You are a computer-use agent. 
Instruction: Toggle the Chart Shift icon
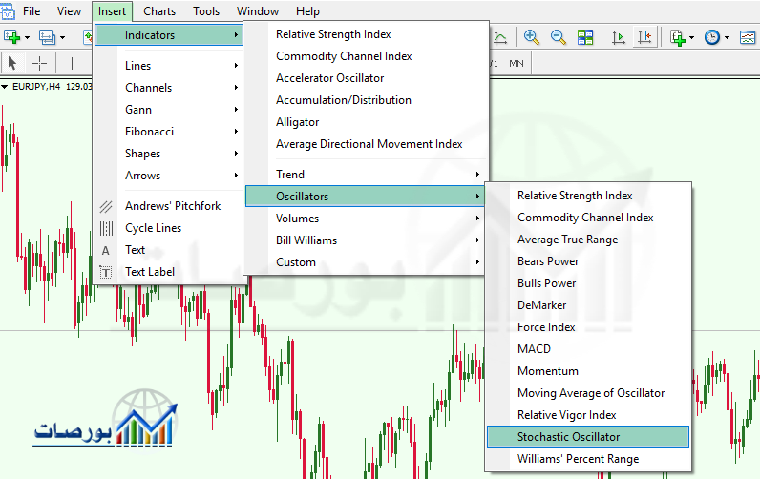(x=644, y=37)
